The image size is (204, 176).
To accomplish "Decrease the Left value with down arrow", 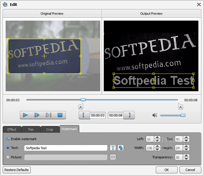I will (157, 141).
